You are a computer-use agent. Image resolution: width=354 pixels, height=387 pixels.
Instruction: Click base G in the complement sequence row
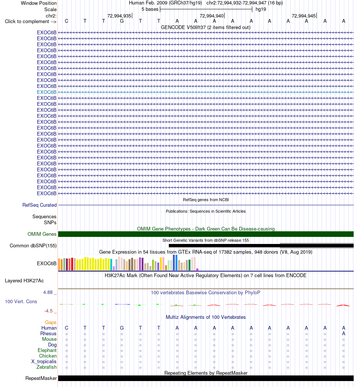(x=122, y=21)
